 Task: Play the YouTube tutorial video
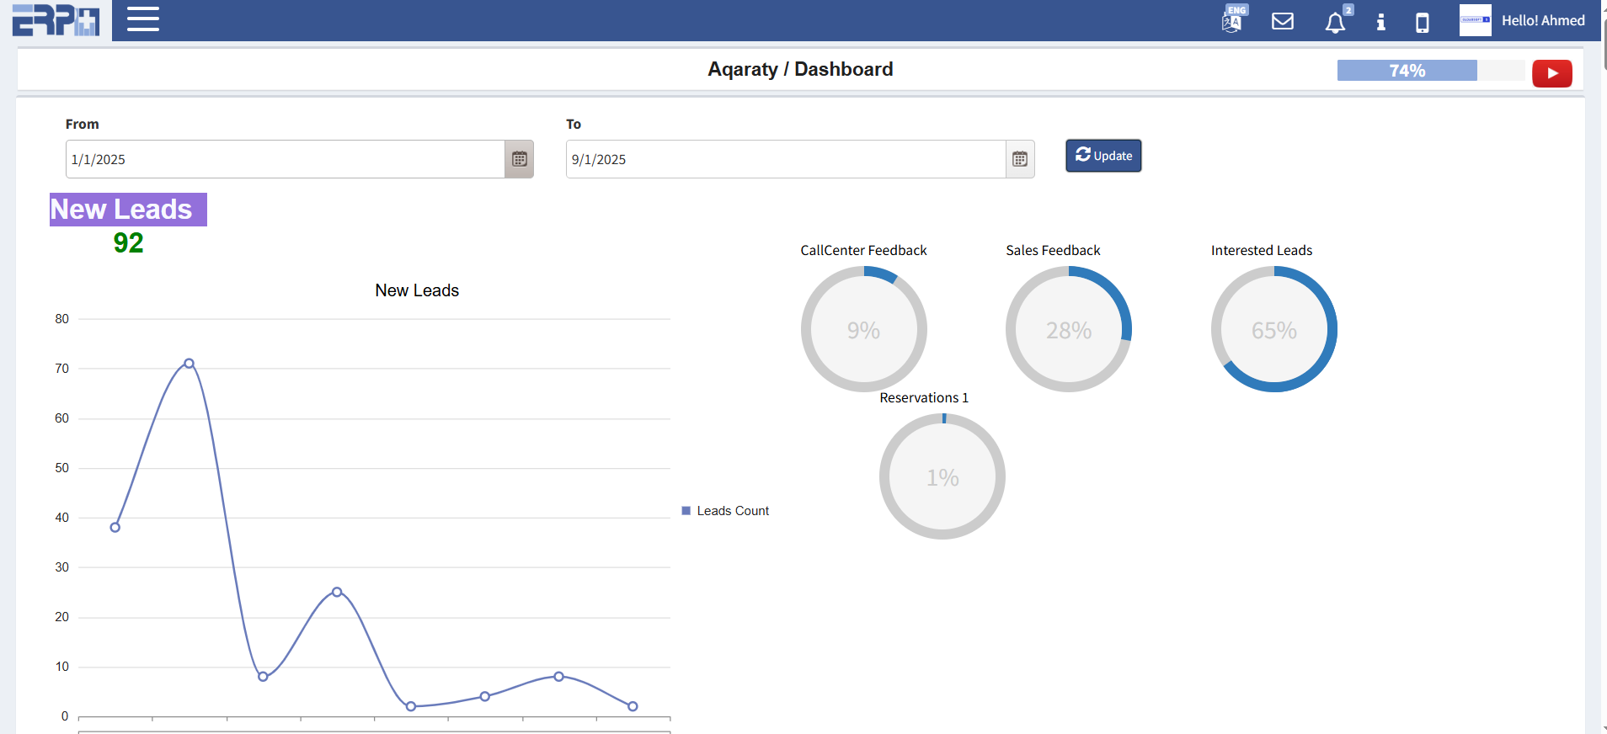click(x=1551, y=73)
